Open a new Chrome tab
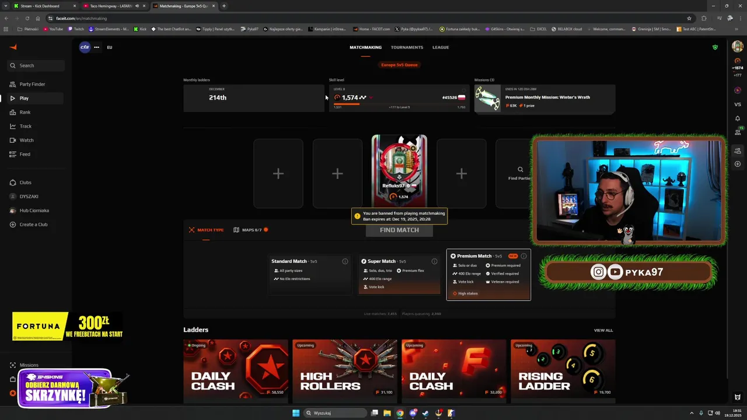The width and height of the screenshot is (747, 420). click(x=224, y=6)
